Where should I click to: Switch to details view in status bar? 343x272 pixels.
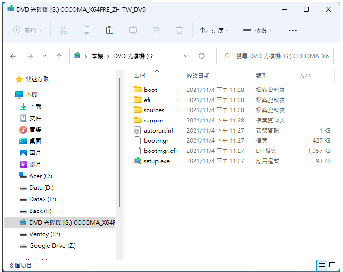point(322,265)
